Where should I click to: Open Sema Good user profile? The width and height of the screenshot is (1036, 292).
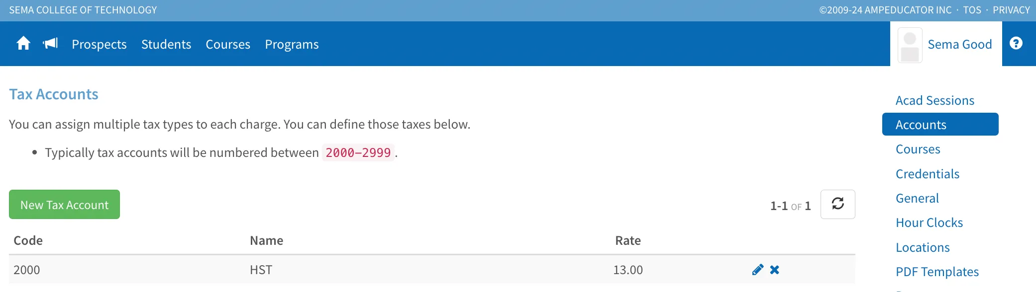[x=959, y=44]
